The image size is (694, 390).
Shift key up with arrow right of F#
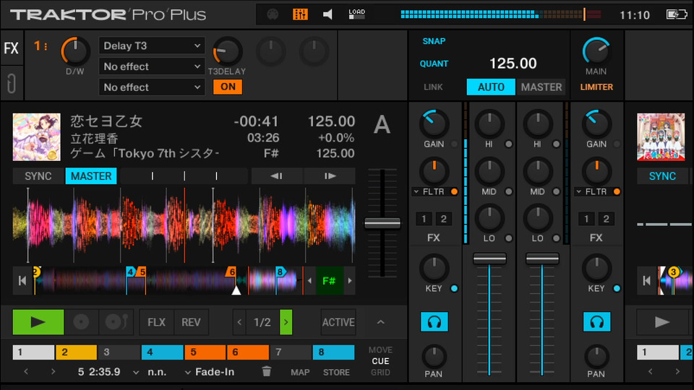coord(350,280)
